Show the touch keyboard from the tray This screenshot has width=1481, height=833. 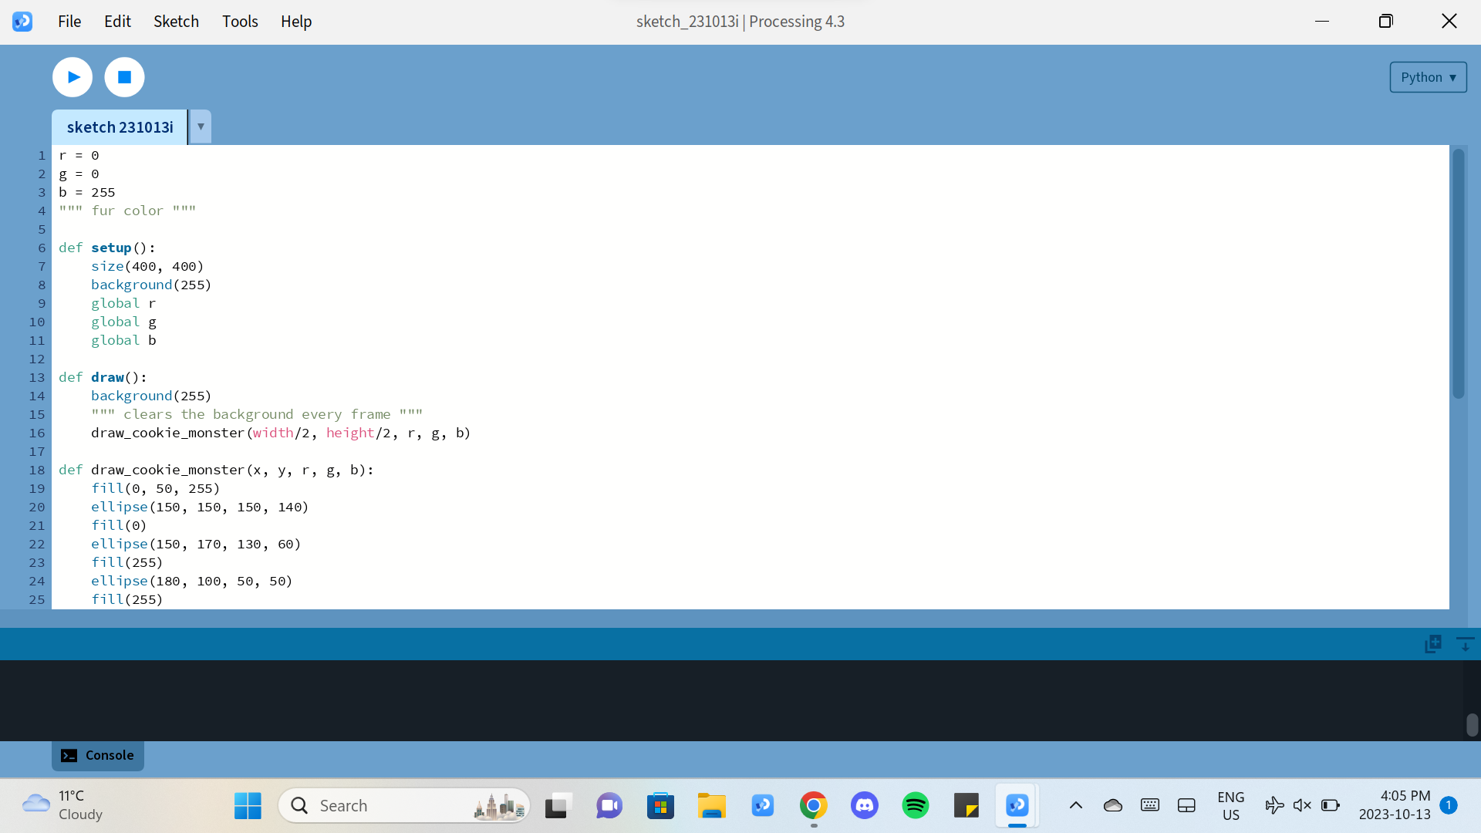(x=1149, y=805)
